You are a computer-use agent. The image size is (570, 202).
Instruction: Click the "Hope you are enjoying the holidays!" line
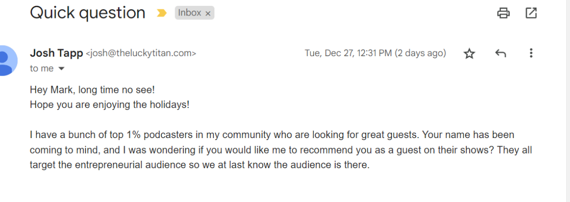110,104
